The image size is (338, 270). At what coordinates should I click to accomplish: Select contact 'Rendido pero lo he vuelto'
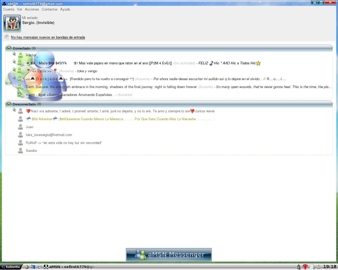coord(80,79)
